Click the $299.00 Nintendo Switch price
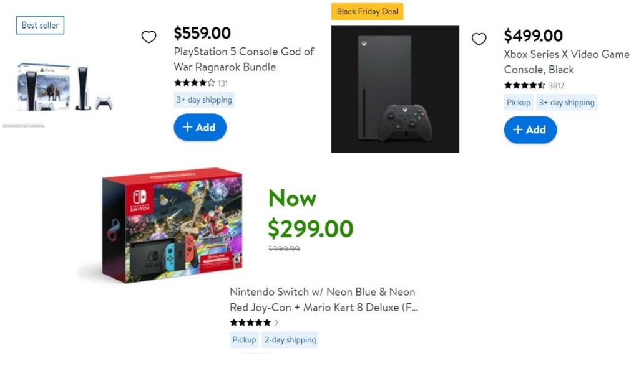This screenshot has height=376, width=639. tap(310, 228)
